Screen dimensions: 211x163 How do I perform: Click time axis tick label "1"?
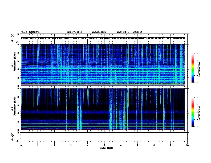38,145
